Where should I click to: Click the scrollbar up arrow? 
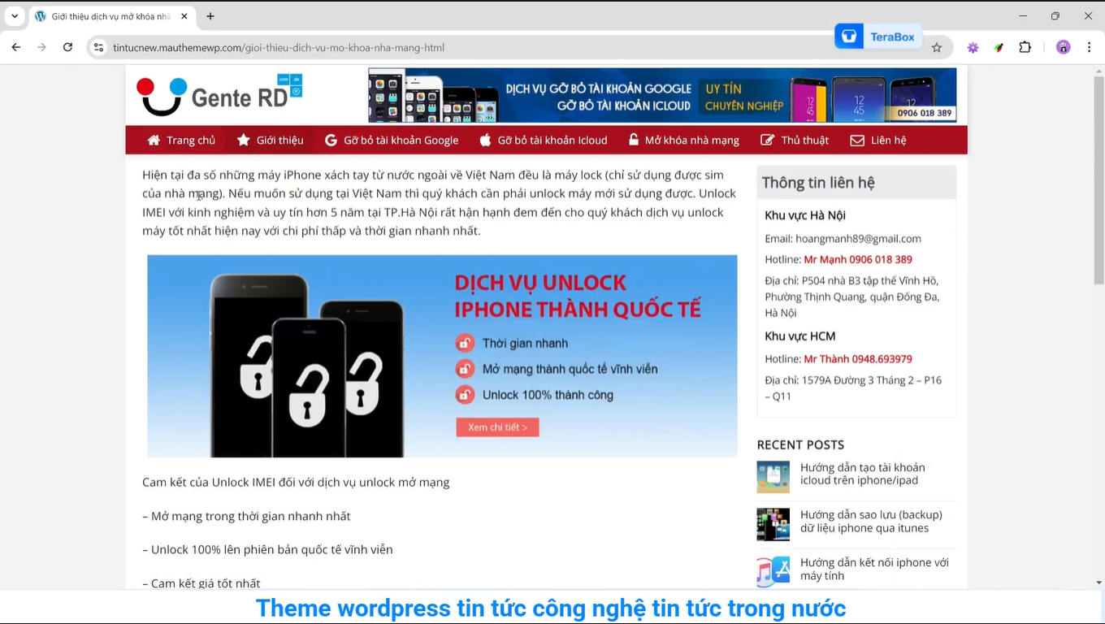pos(1098,71)
